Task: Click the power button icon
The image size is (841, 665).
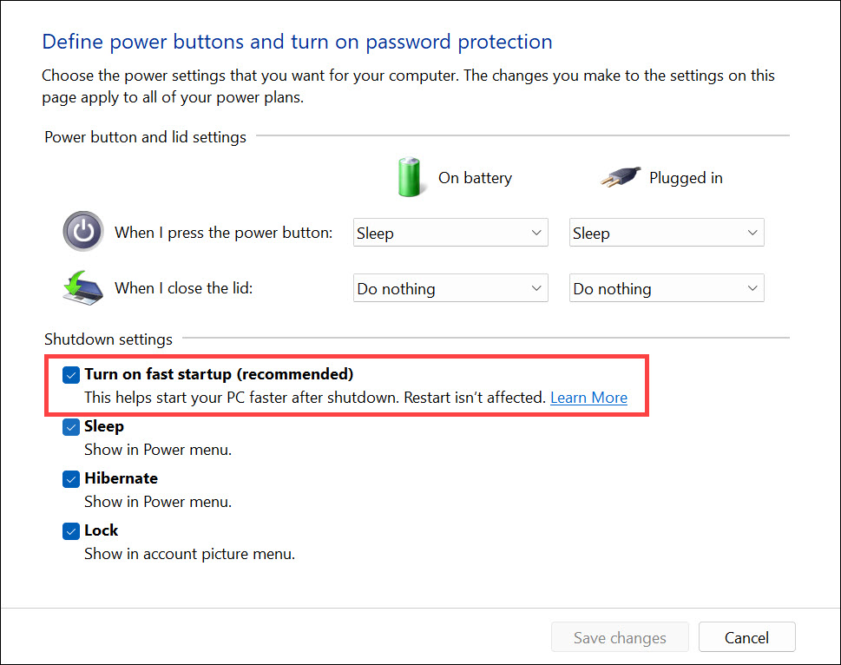Action: [82, 233]
